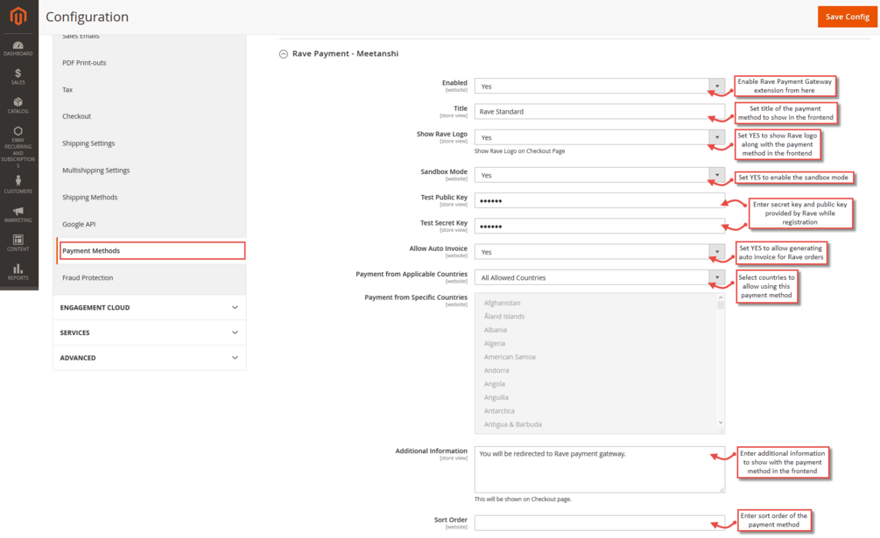Open Payment from Applicable Countries dropdown
Viewport: 880px width, 538px height.
pyautogui.click(x=600, y=277)
